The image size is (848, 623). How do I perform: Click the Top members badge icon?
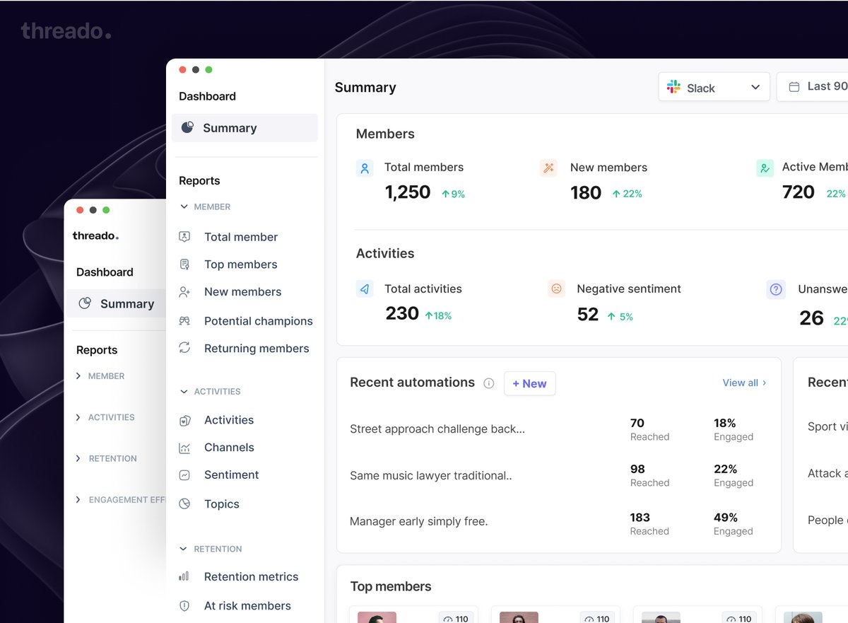(x=184, y=264)
